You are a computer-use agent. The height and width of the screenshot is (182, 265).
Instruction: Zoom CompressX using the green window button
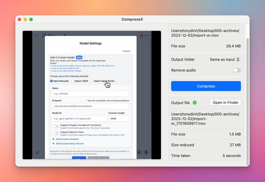pos(31,19)
